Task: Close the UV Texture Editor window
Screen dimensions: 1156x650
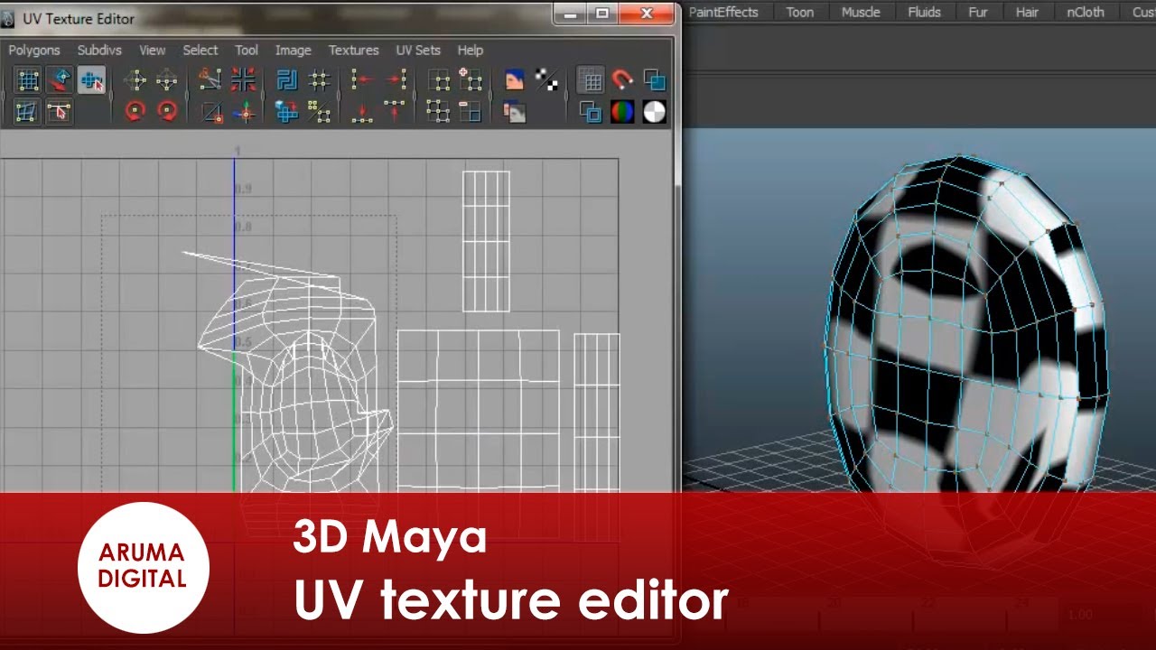Action: (x=646, y=13)
